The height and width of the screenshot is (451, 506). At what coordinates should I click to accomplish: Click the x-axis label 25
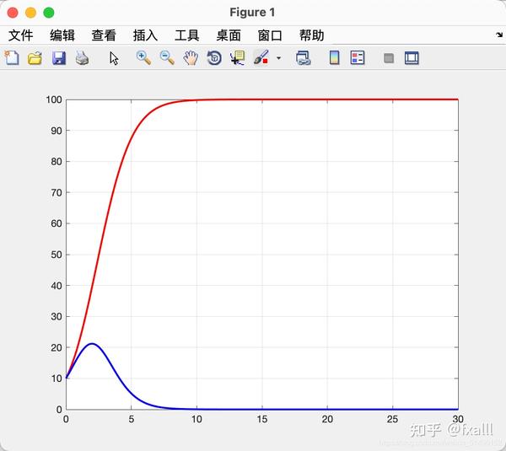tap(392, 419)
